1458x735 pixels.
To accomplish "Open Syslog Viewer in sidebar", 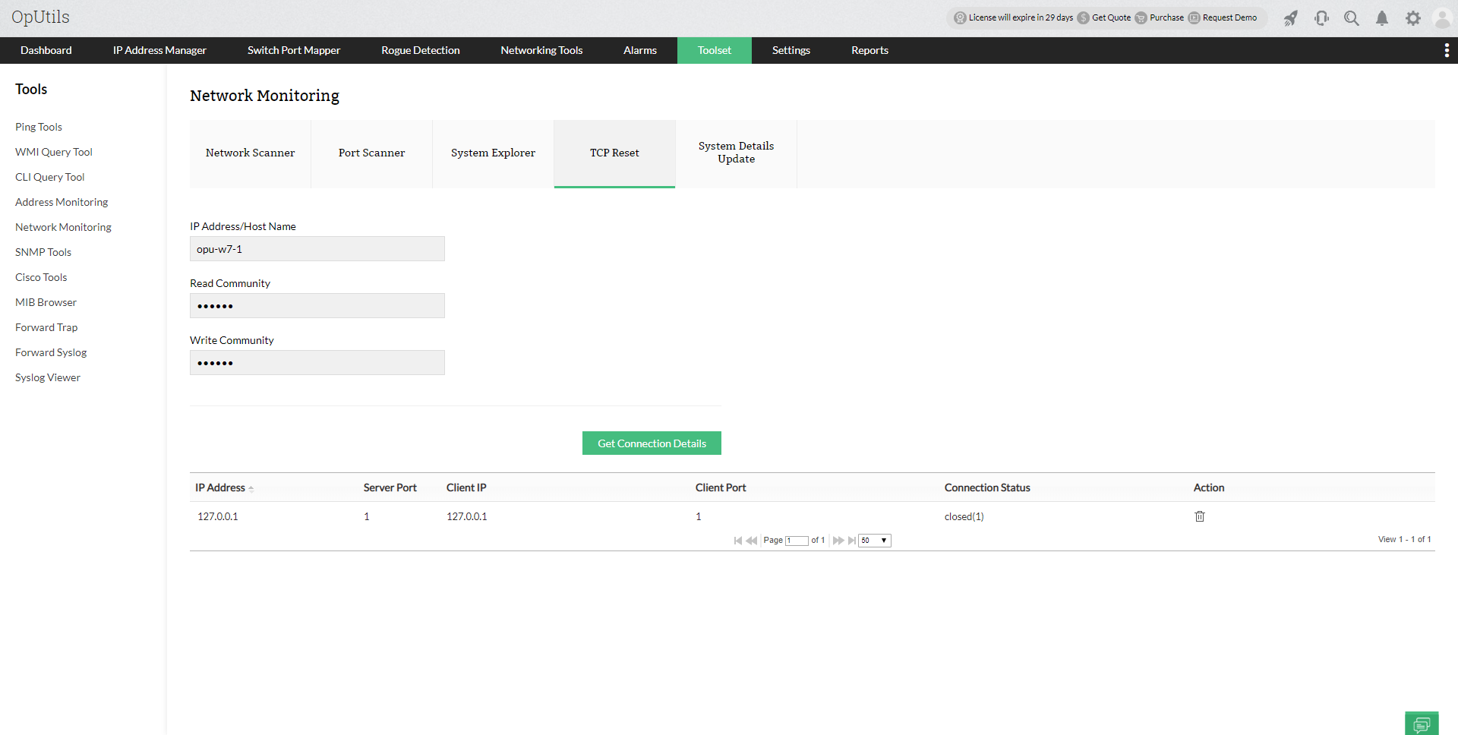I will (x=48, y=377).
